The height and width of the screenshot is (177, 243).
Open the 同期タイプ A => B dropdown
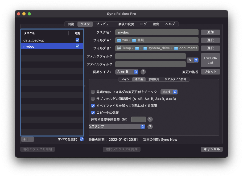pos(127,72)
